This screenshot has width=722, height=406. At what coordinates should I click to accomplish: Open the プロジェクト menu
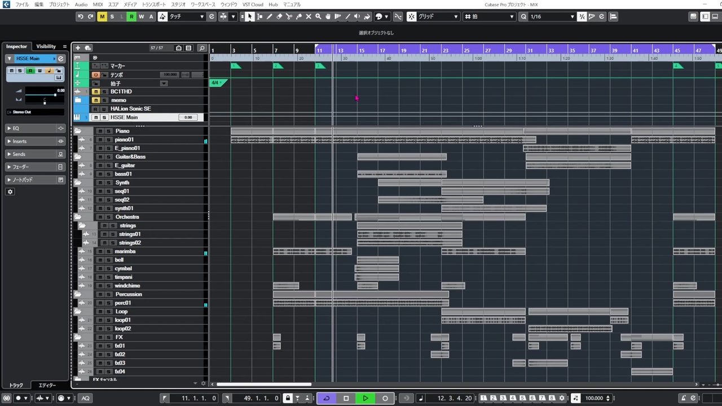click(x=59, y=5)
